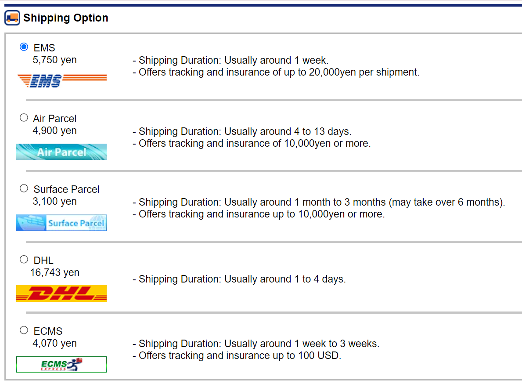Click the red and yellow DHL logo
Screen dimensions: 522x384
[x=61, y=293]
